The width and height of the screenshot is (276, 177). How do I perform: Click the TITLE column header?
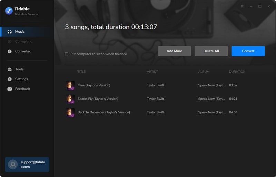click(81, 72)
